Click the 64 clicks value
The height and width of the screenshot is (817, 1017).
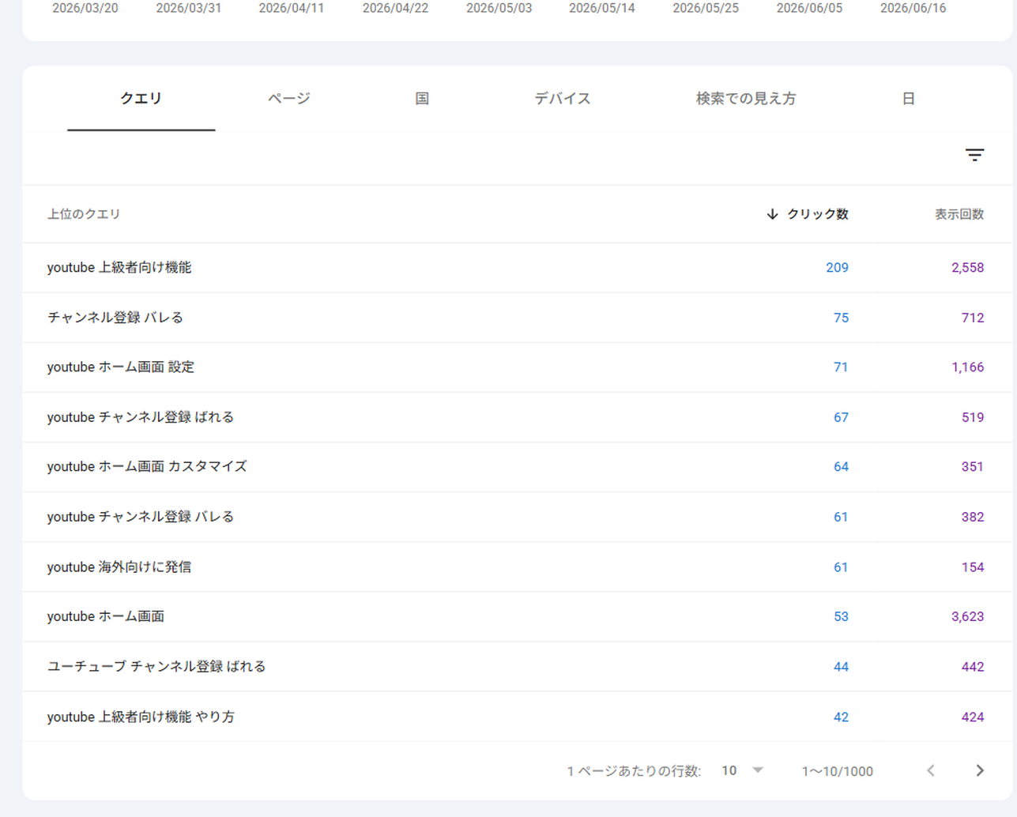click(841, 467)
